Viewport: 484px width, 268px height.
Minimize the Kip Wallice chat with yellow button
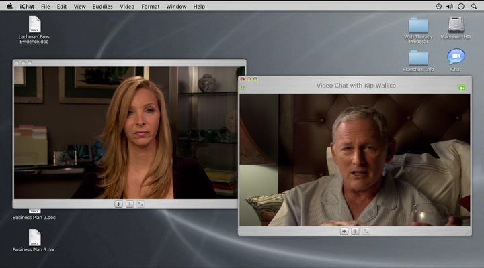click(249, 79)
